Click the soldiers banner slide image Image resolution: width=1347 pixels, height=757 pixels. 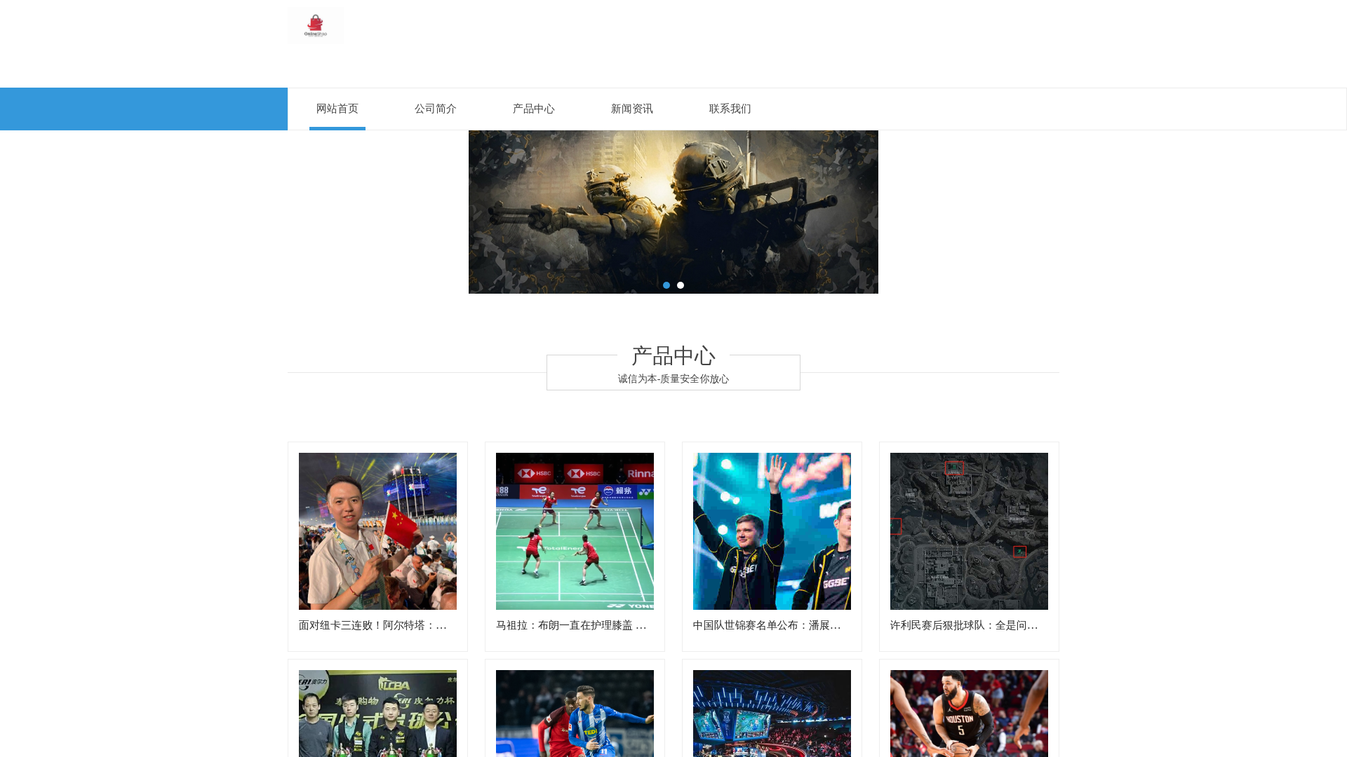[x=673, y=212]
